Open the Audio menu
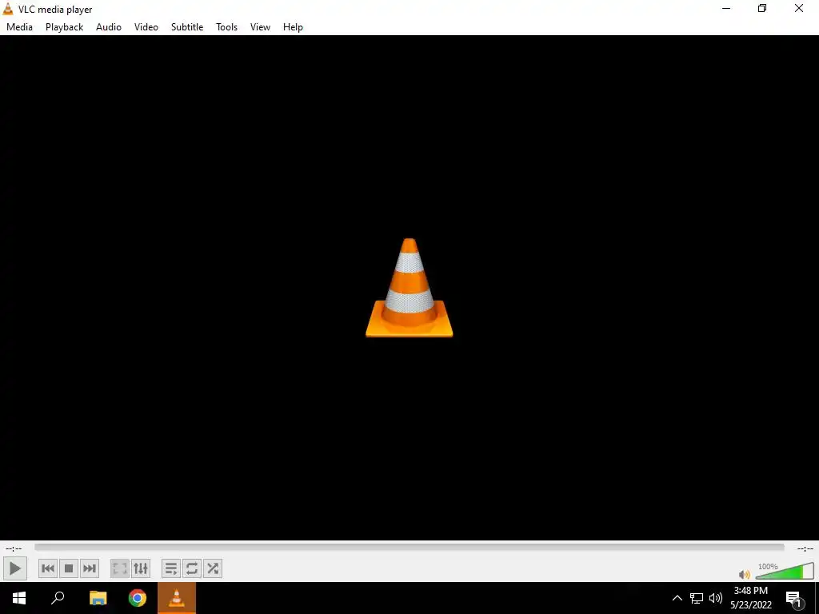819x614 pixels. click(109, 27)
